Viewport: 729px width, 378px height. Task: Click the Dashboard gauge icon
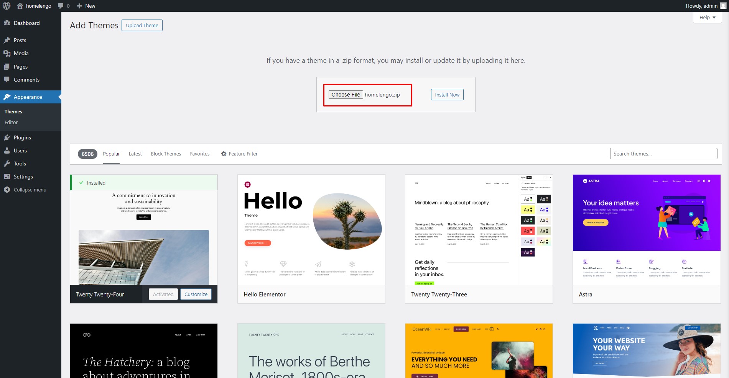pos(7,23)
